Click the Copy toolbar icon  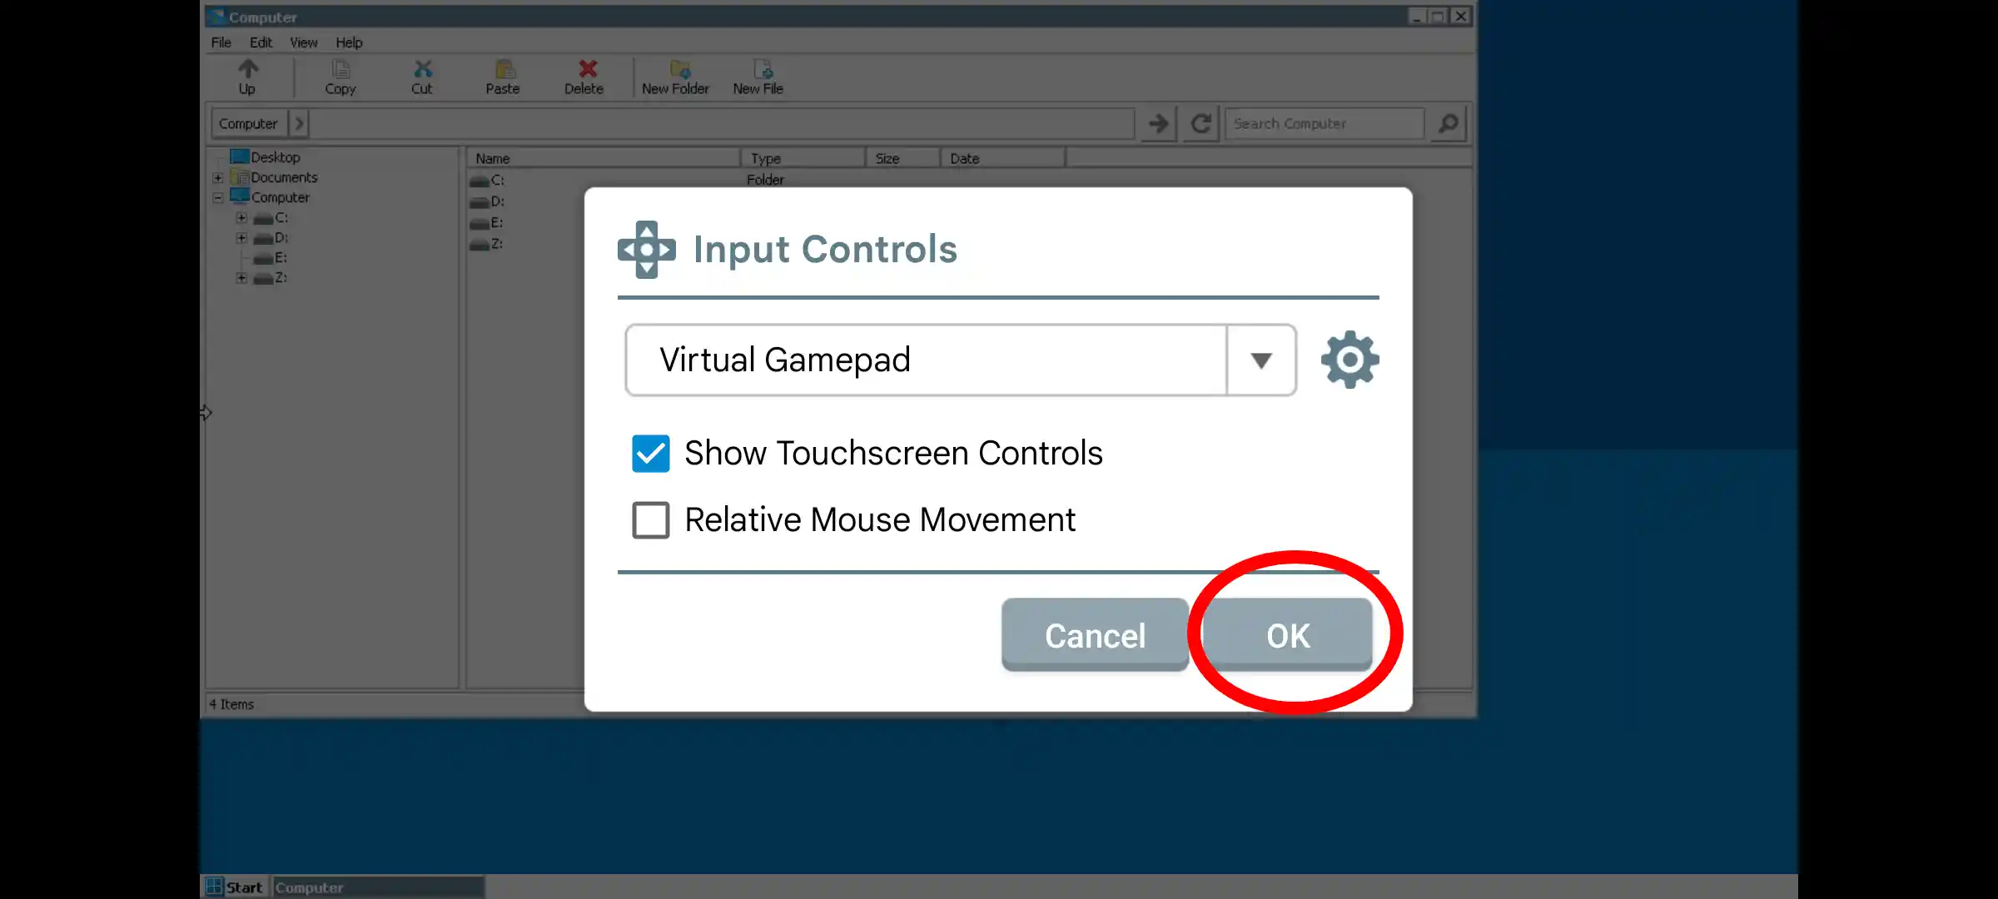[x=340, y=70]
